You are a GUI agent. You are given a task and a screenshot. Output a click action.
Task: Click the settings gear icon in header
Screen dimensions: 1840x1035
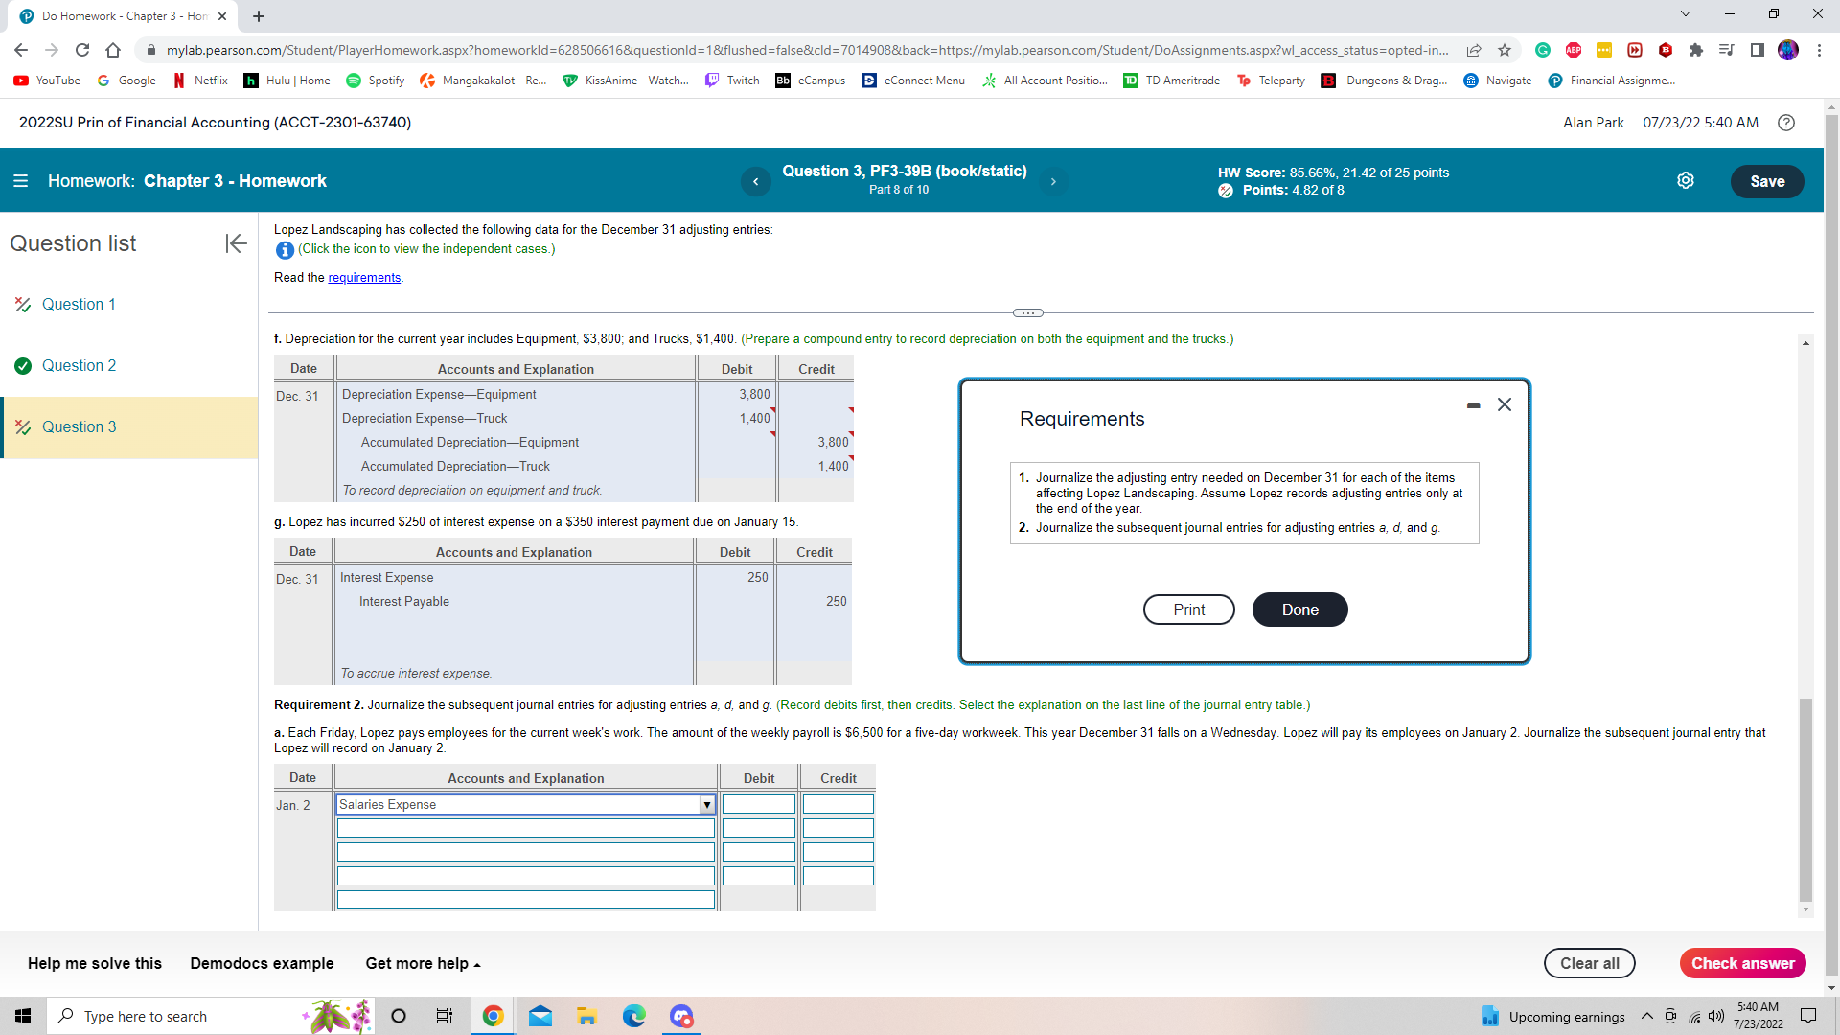1686,181
